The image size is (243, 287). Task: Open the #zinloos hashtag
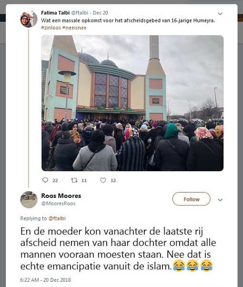point(51,28)
